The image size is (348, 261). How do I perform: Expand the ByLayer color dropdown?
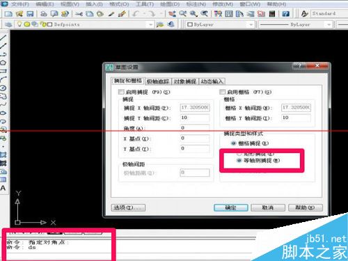pyautogui.click(x=251, y=24)
